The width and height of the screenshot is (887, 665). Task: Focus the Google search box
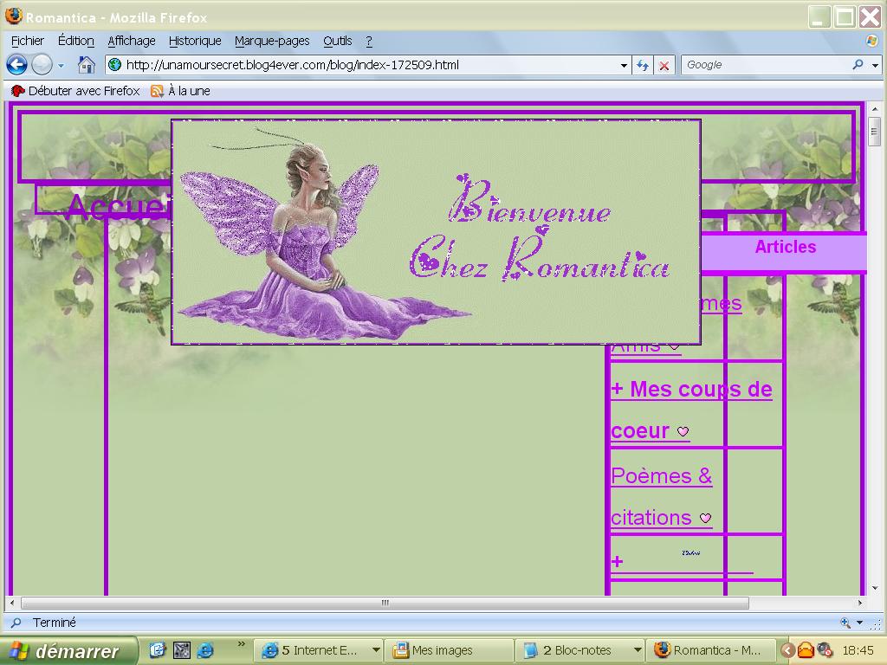(766, 65)
